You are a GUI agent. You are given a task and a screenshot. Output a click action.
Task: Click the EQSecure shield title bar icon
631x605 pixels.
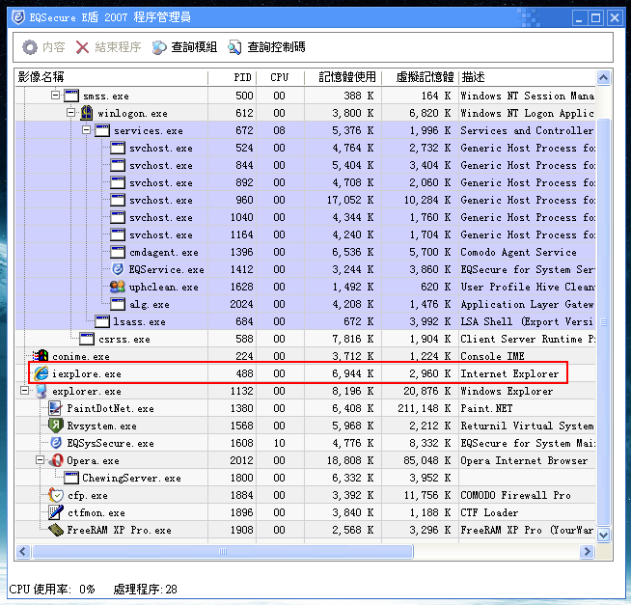tap(18, 17)
